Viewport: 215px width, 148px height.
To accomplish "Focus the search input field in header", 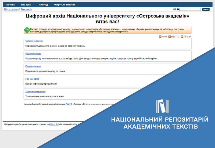I will (190, 9).
